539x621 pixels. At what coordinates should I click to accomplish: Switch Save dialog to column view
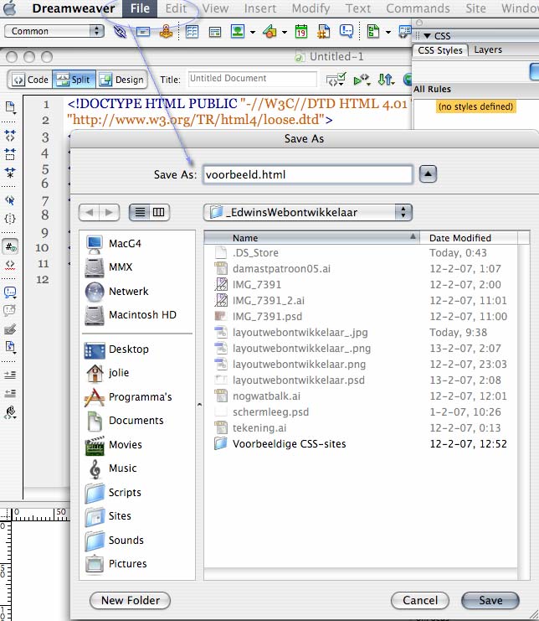tap(159, 212)
